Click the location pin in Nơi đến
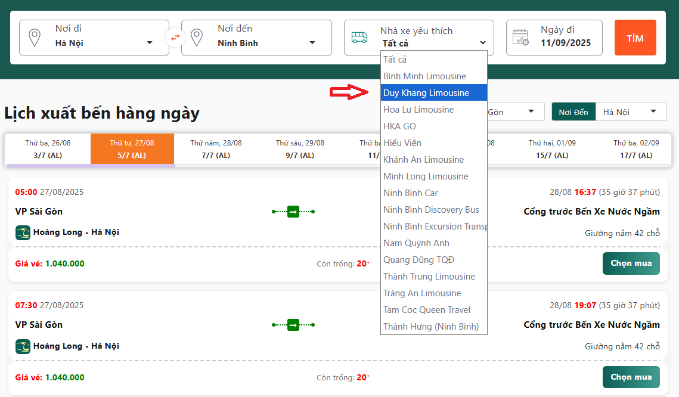The height and width of the screenshot is (397, 679). click(197, 38)
